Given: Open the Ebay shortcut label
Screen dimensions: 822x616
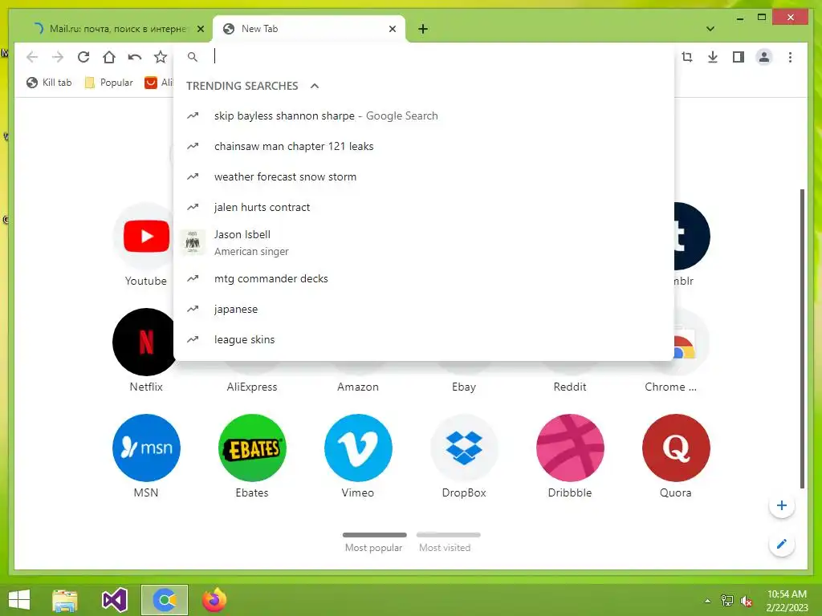Looking at the screenshot, I should 464,387.
